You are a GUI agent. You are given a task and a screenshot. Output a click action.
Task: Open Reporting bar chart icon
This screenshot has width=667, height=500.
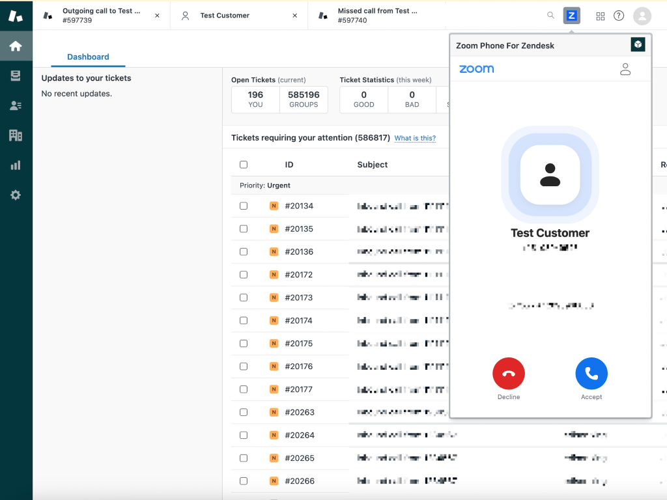(16, 165)
